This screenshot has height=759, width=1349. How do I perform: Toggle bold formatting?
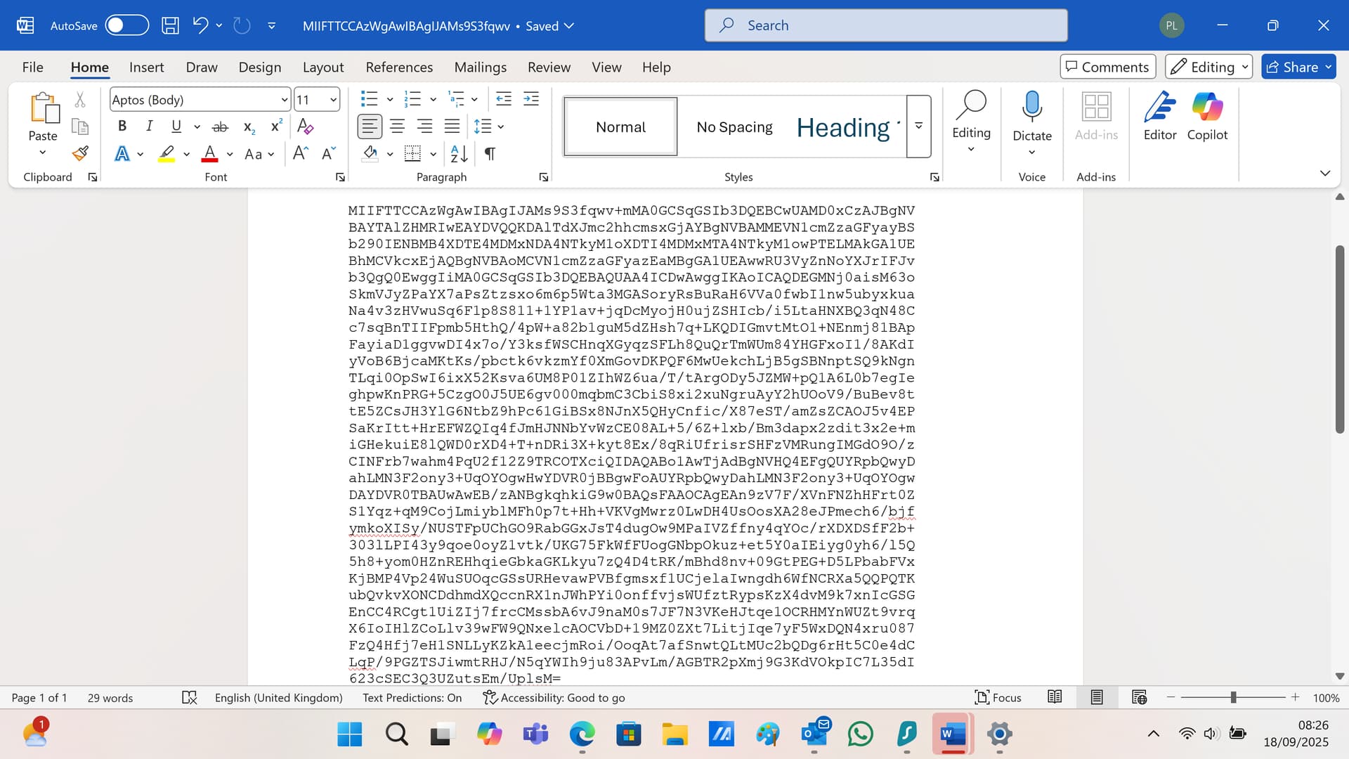(x=122, y=126)
